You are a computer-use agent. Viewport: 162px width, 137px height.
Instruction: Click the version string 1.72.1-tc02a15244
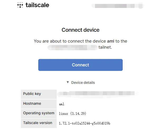pyautogui.click(x=84, y=123)
